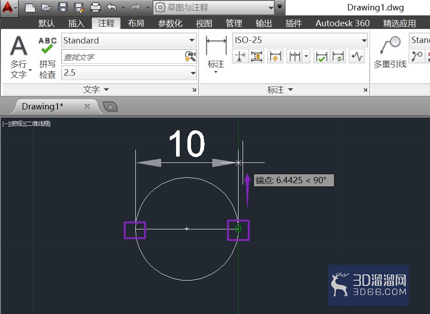
Task: Click the dimension jog line icon
Action: click(357, 57)
